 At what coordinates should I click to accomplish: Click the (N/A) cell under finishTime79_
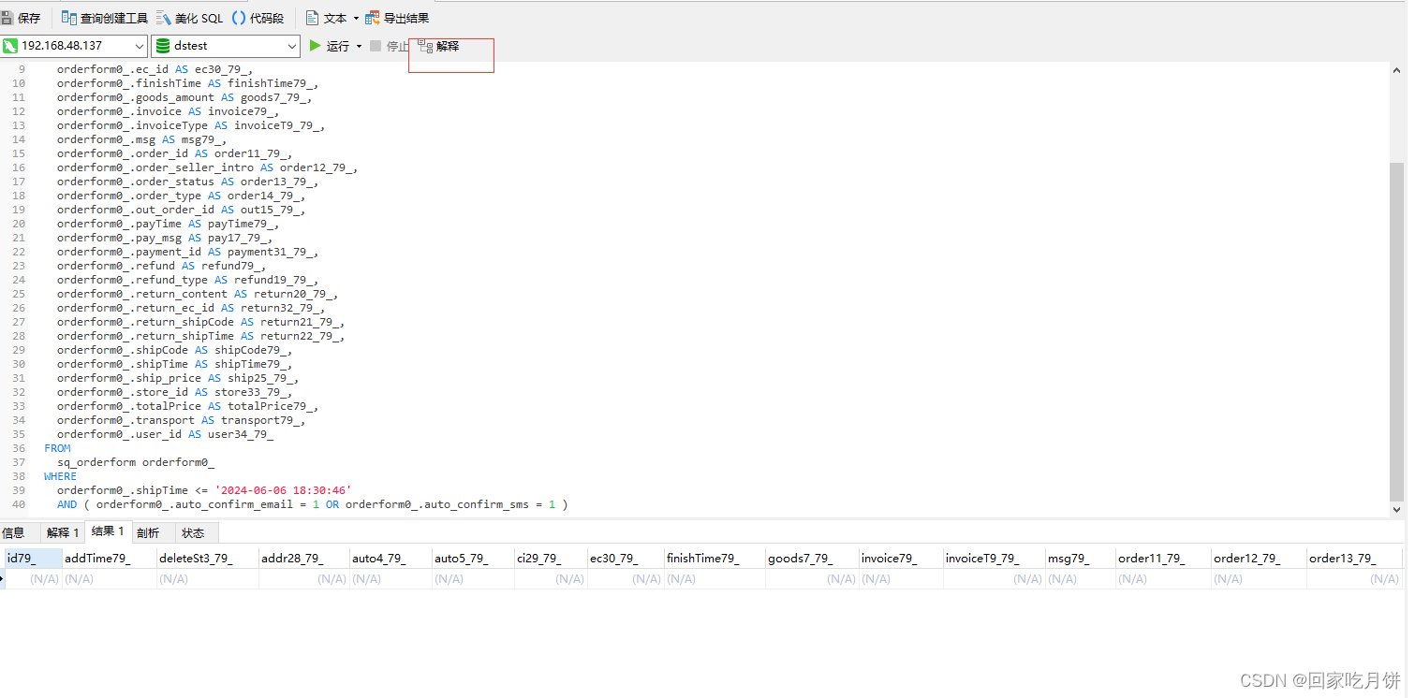715,579
